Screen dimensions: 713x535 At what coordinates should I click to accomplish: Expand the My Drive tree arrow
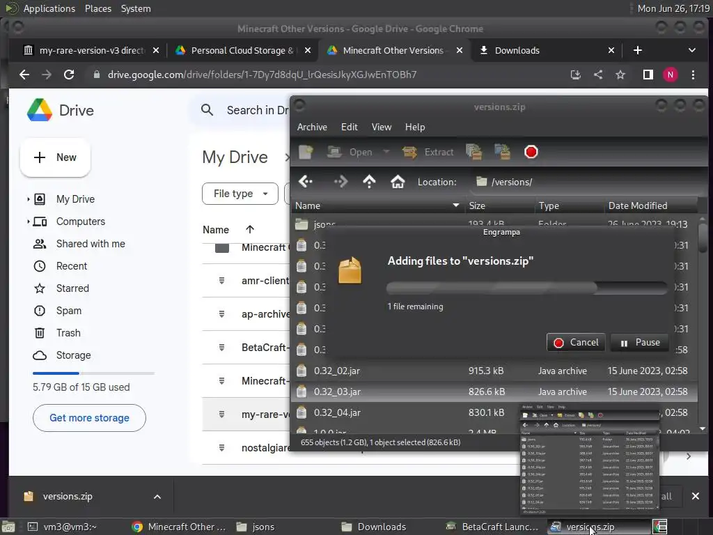[28, 199]
